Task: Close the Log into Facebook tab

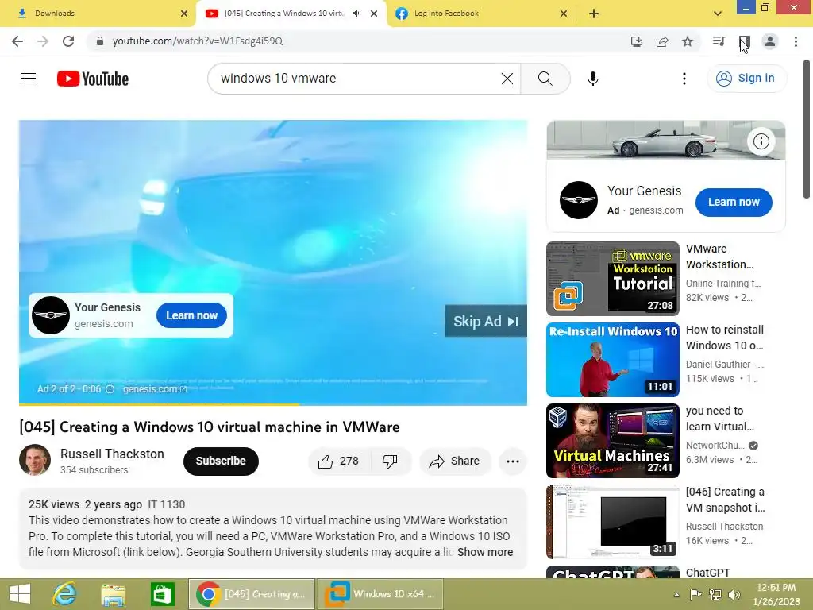Action: click(x=564, y=14)
